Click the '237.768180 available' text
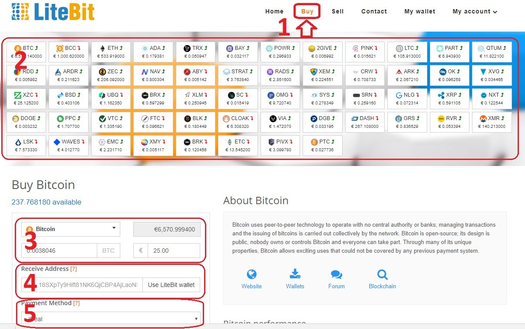 [46, 202]
